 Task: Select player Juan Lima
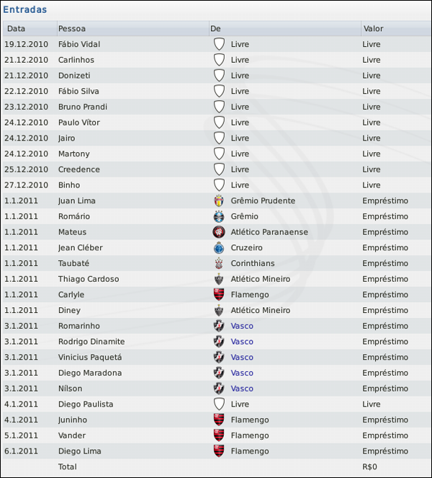tap(77, 200)
